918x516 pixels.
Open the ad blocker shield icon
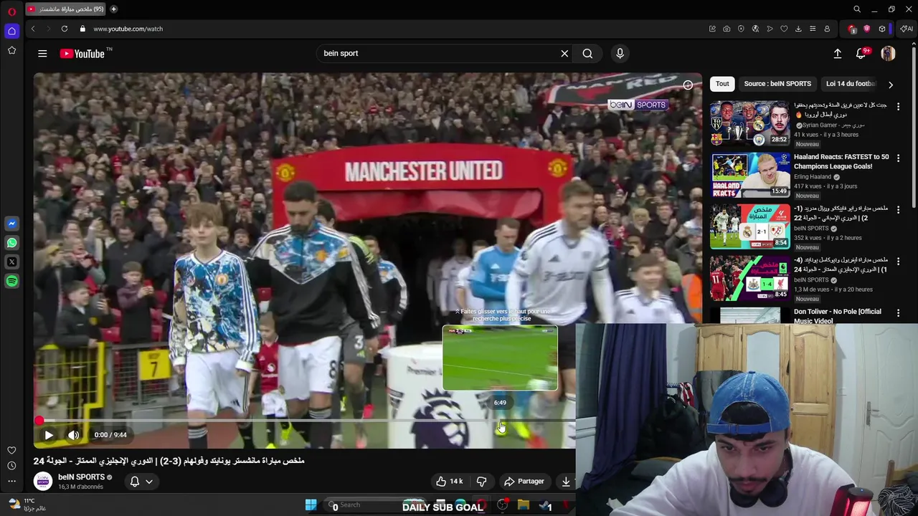coord(741,29)
